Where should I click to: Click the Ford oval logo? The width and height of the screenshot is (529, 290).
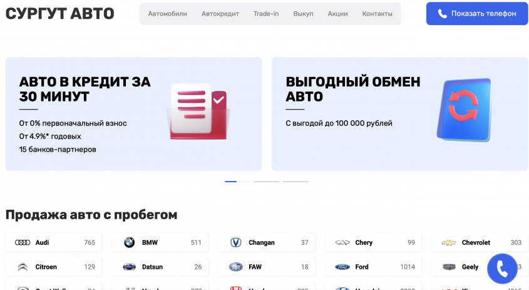point(342,267)
